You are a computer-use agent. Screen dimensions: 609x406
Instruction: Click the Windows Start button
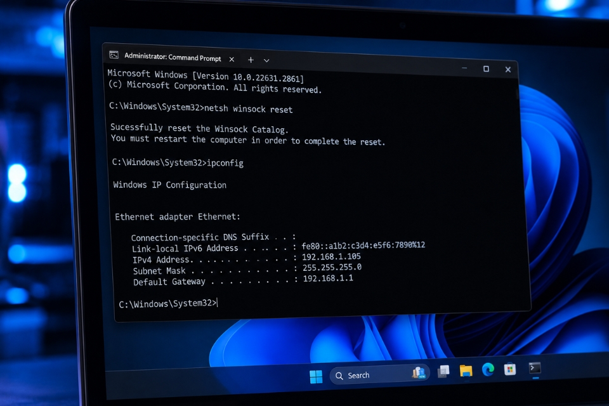(316, 376)
